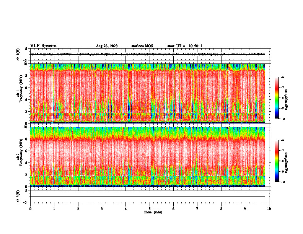Image resolution: width=303 pixels, height=234 pixels.
Task: Click the "10" tick ending the time axis
Action: tap(269, 209)
